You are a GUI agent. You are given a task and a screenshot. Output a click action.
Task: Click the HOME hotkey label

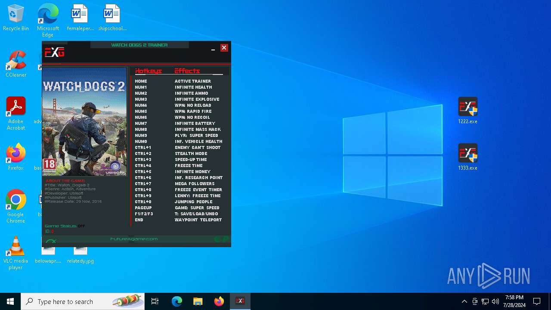[x=141, y=81]
